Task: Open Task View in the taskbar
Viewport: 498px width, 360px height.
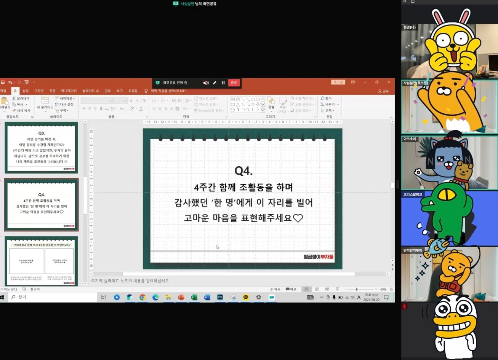Action: 103,297
